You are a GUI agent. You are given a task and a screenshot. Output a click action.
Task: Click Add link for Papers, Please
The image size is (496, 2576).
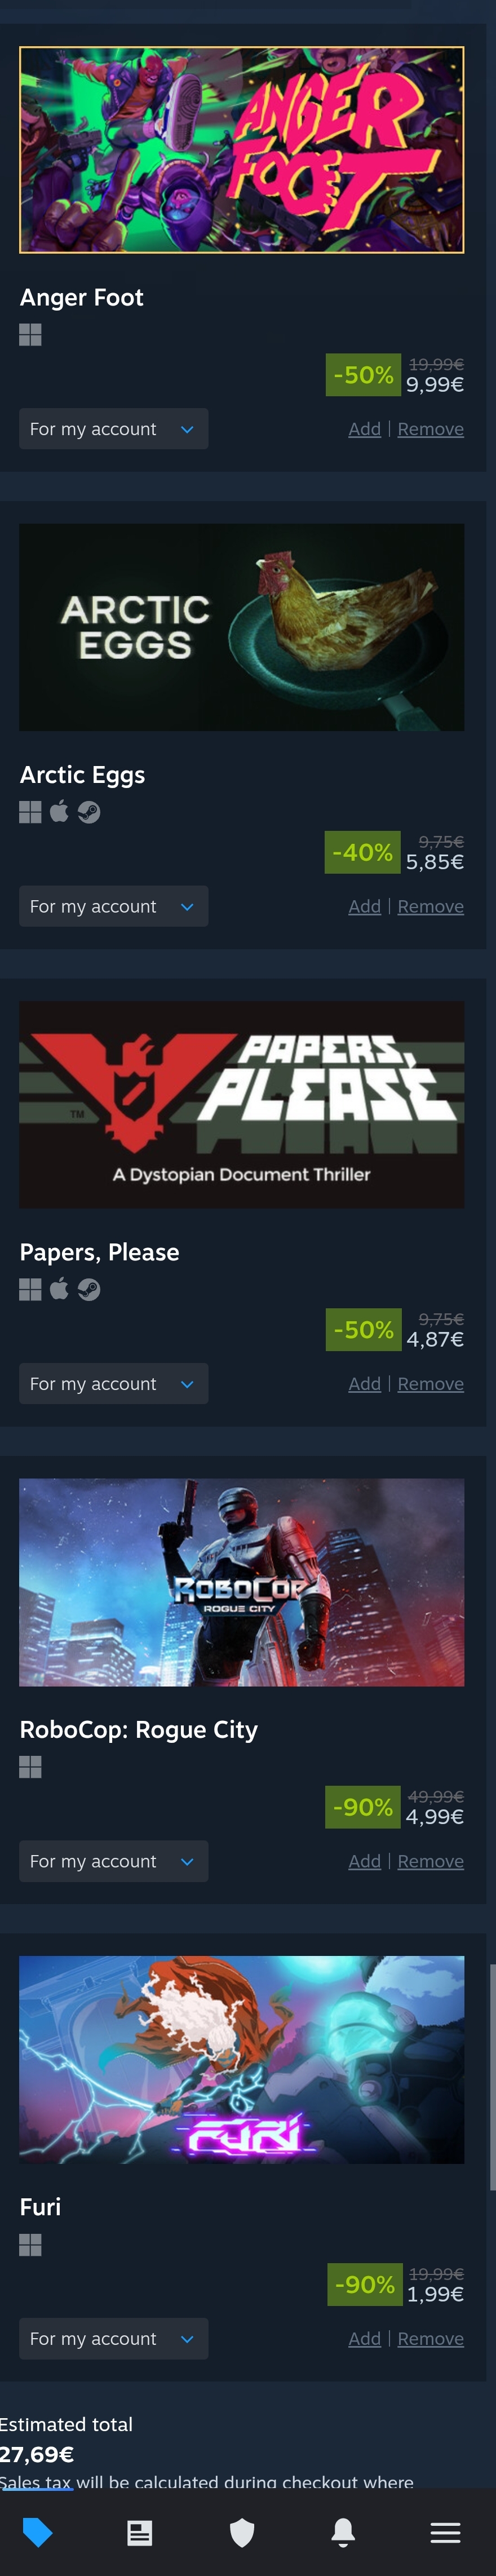[x=364, y=1384]
